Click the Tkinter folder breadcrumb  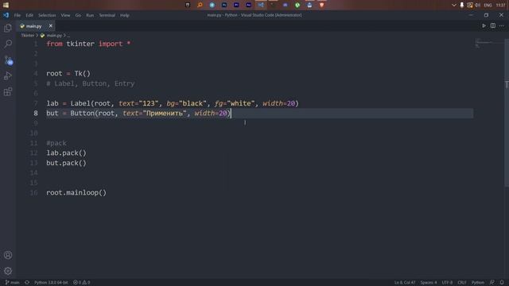point(28,35)
